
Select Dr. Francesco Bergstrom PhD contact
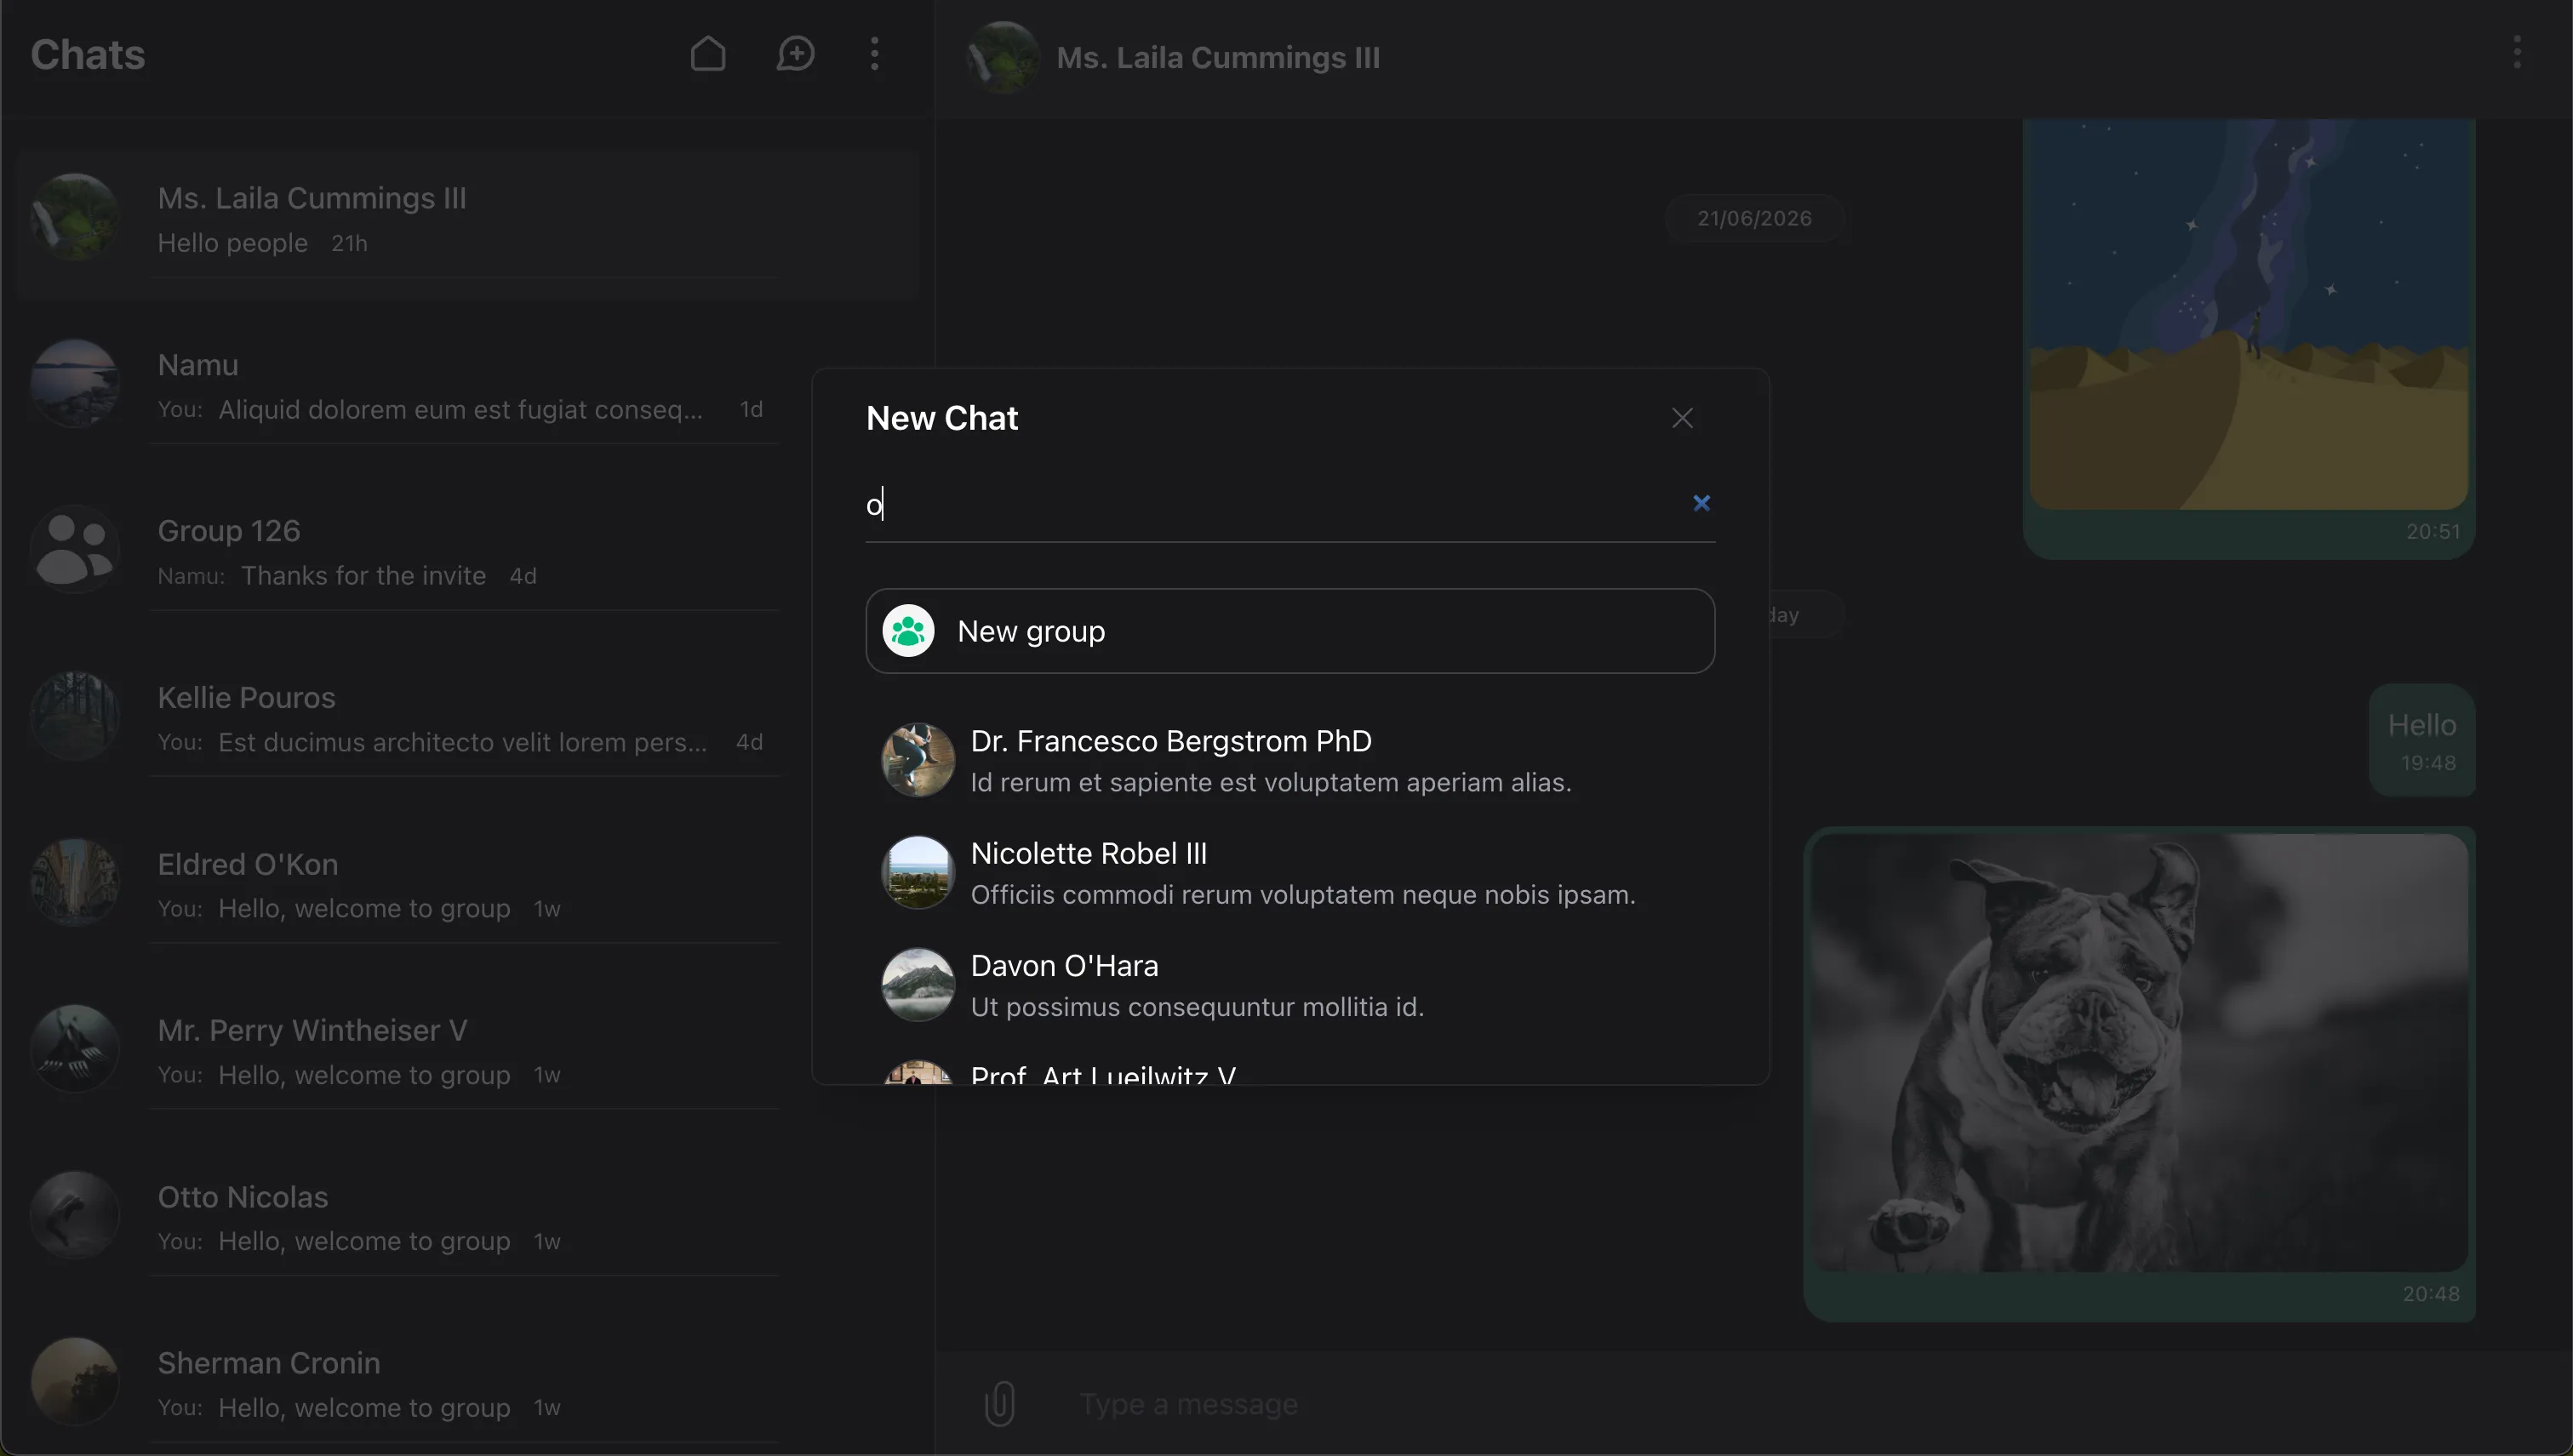coord(1290,760)
